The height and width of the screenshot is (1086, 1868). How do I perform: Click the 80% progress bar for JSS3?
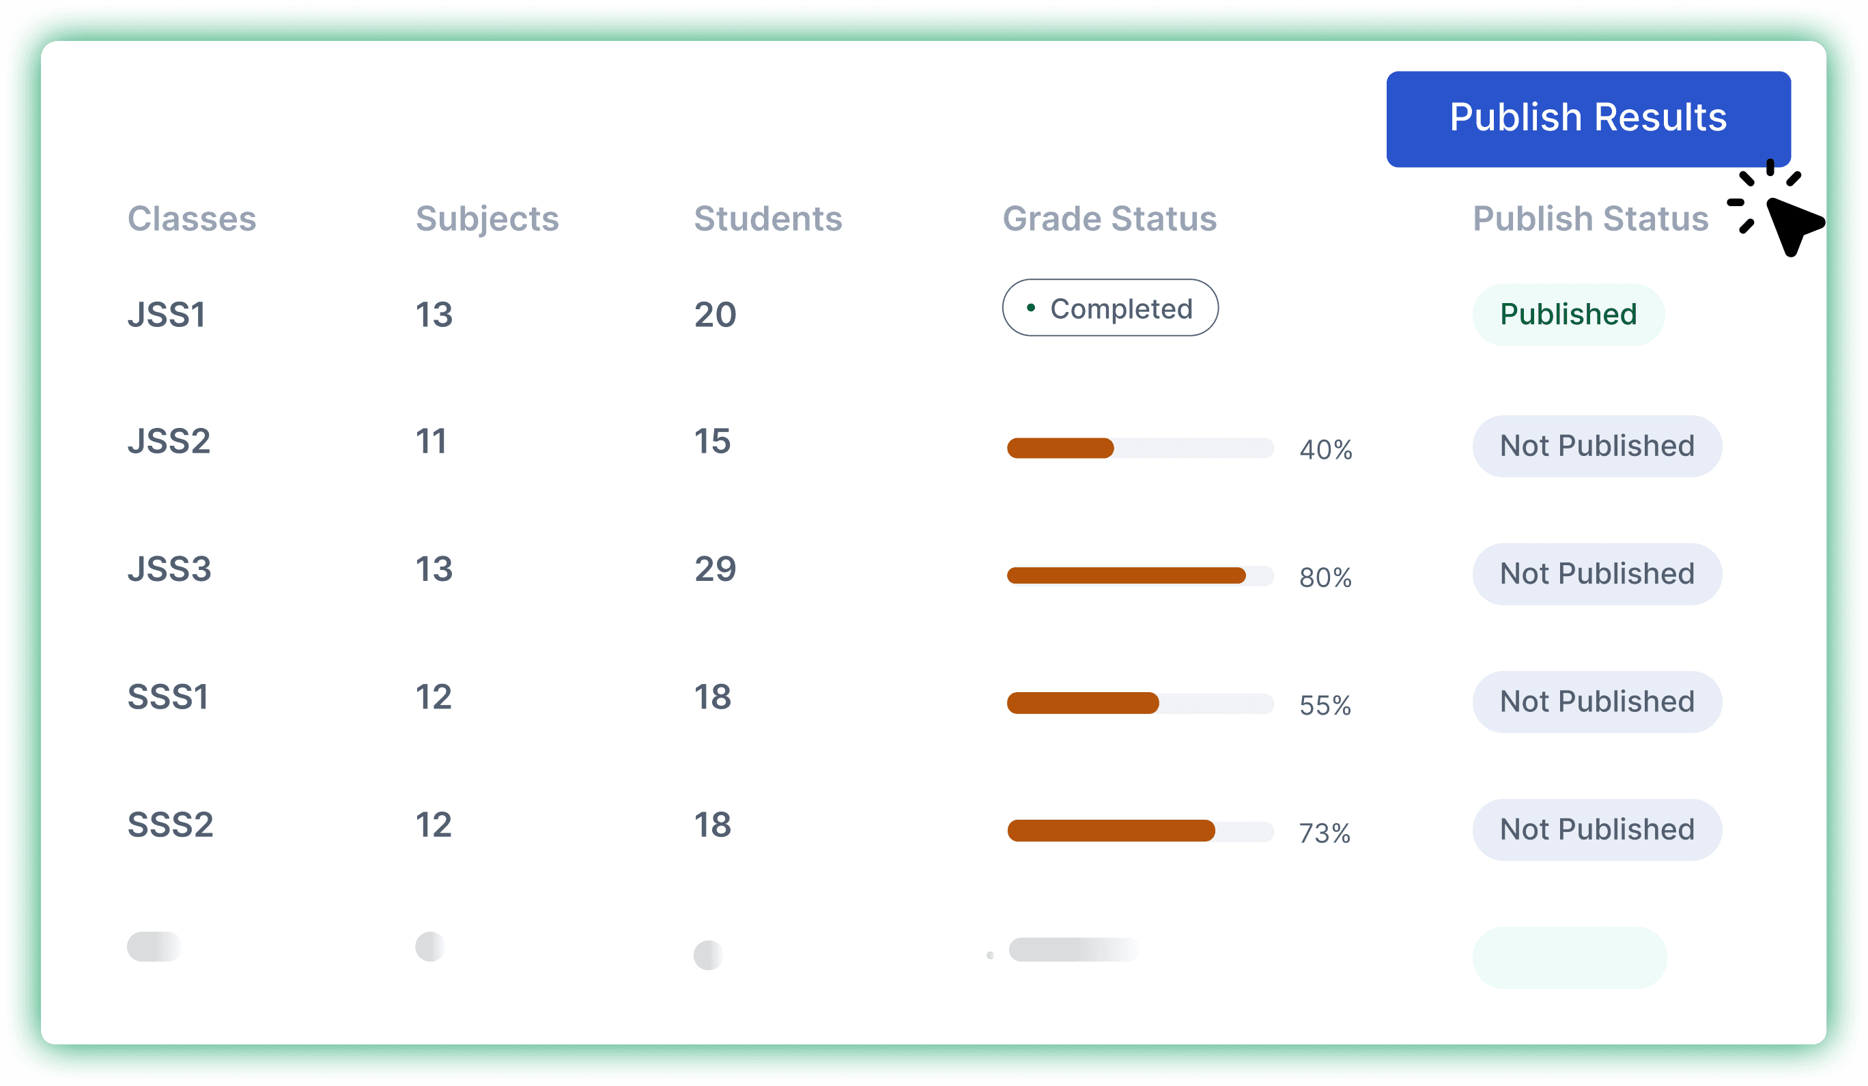(x=1142, y=575)
